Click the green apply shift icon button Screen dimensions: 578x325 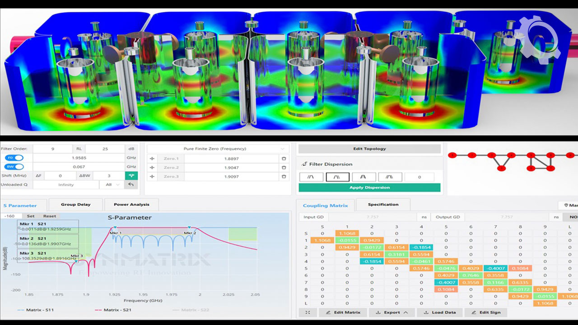click(x=131, y=176)
